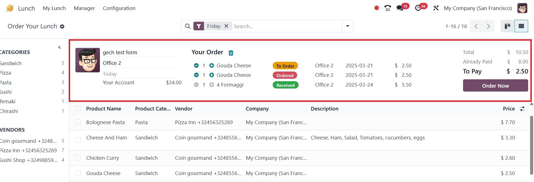Decrease quantity of the To Order Gouda Cheese
Screen dimensions: 534x182
pyautogui.click(x=196, y=66)
